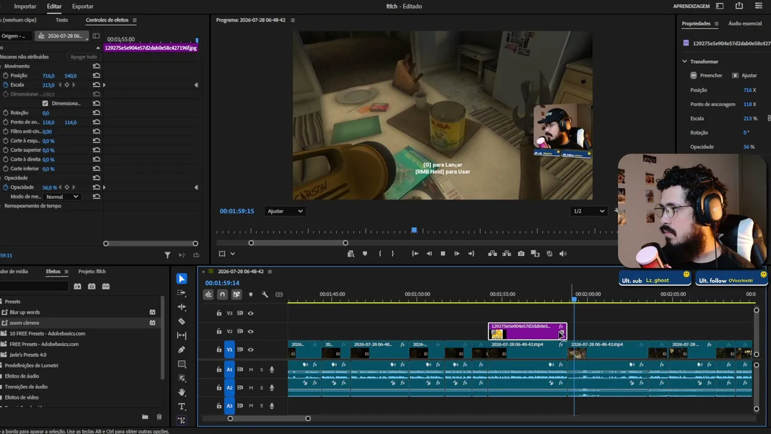Select the Ripple Edit tool

182,307
